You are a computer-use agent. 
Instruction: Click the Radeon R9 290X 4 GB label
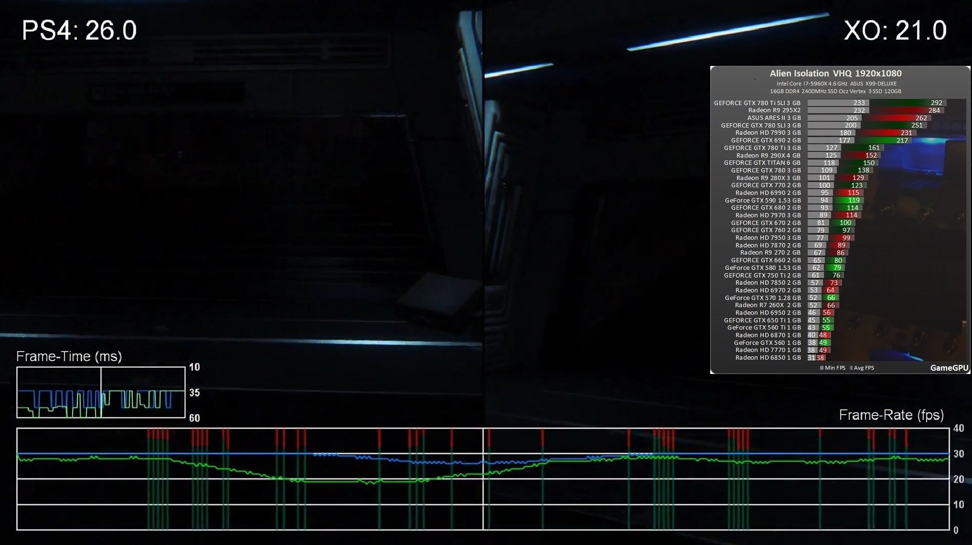click(x=768, y=155)
